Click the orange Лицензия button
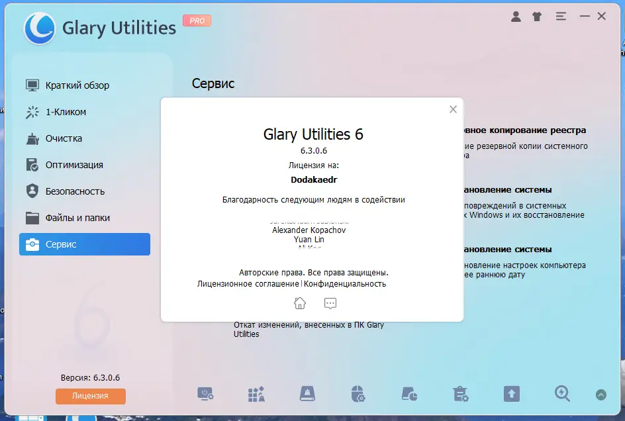 pyautogui.click(x=91, y=396)
